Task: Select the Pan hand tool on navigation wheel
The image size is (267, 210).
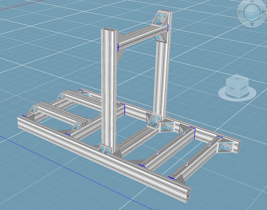Action: point(240,12)
